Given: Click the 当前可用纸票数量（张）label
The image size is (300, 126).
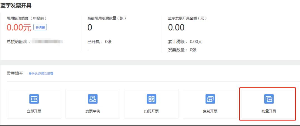Looking at the screenshot, I should 107,18.
